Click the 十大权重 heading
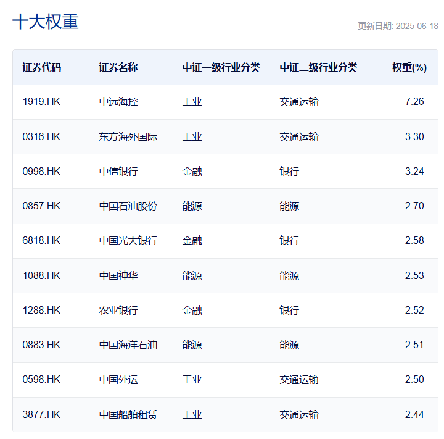The image size is (444, 439). (x=45, y=22)
